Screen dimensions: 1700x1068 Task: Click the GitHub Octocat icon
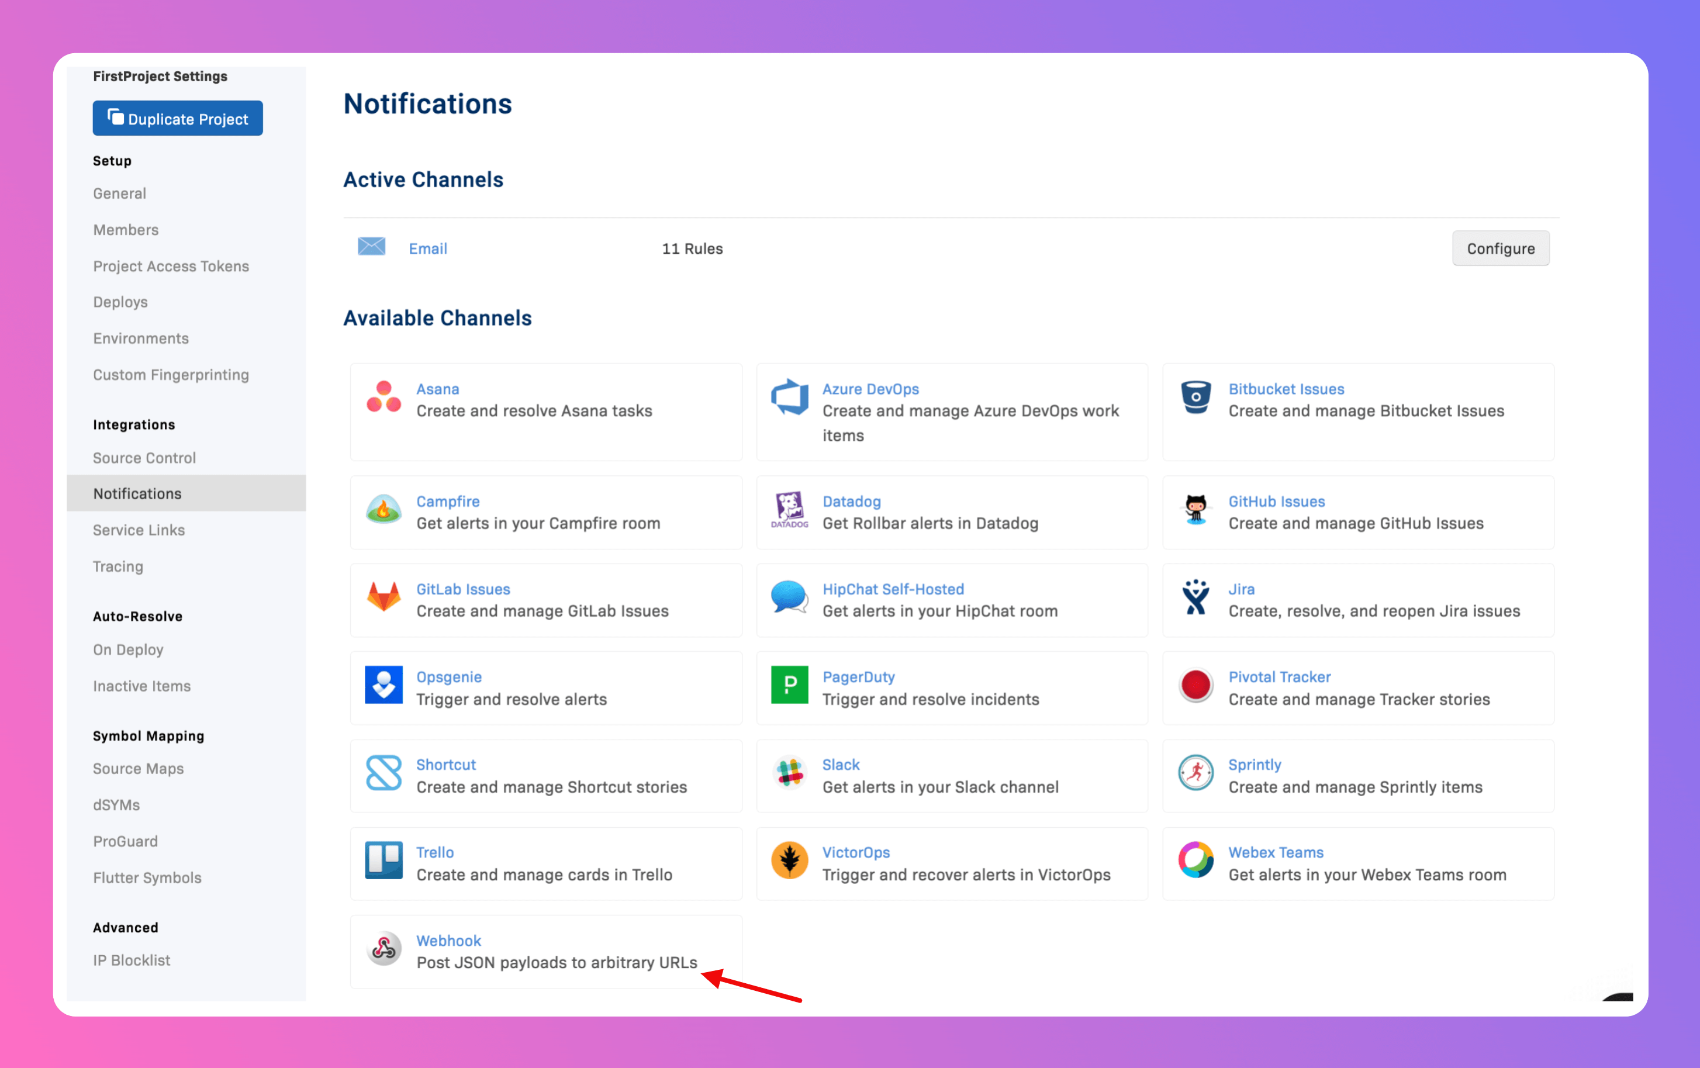(x=1195, y=510)
